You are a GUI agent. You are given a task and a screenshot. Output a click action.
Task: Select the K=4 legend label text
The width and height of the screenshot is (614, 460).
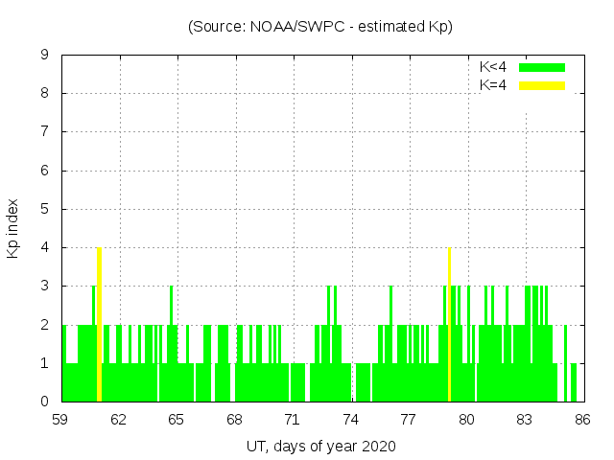(x=493, y=85)
